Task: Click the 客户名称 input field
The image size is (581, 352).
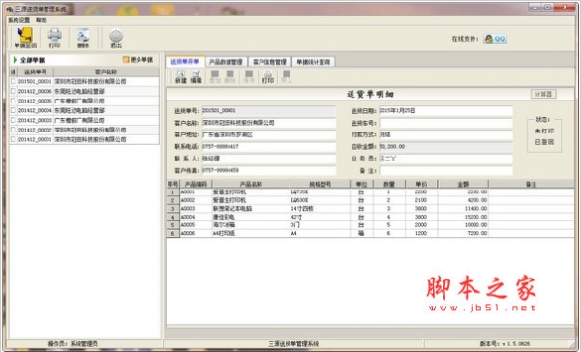Action: 268,123
